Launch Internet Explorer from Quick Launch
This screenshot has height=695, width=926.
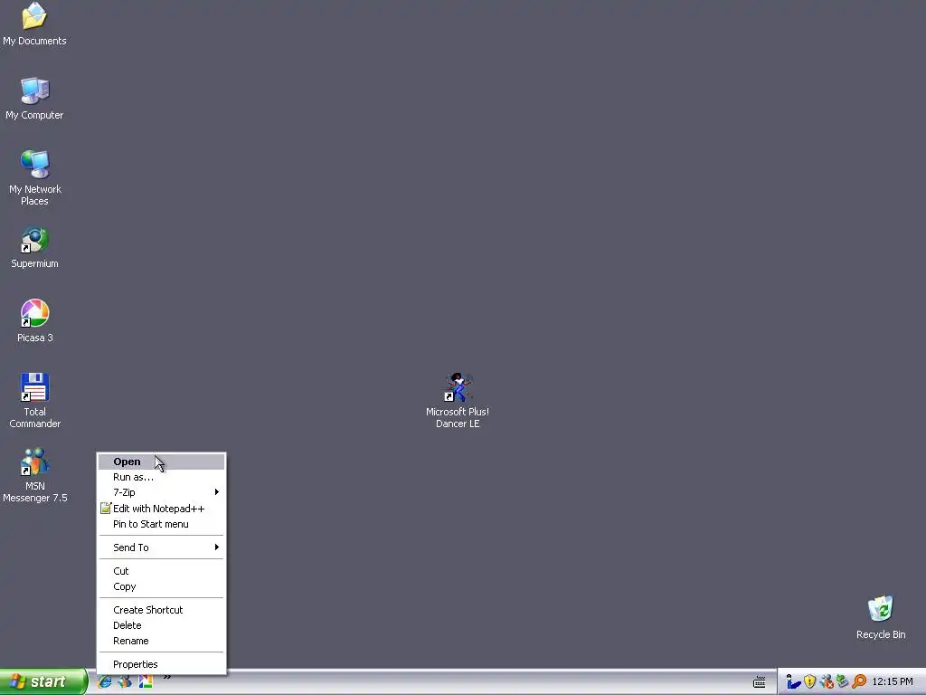click(x=105, y=681)
